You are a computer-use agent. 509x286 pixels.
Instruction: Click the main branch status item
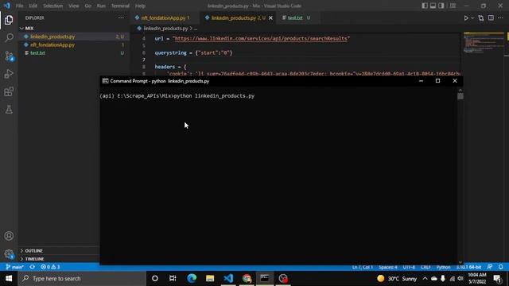[15, 267]
